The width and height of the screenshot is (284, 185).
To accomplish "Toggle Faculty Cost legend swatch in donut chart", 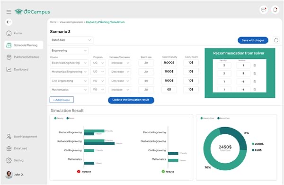I will (202, 118).
